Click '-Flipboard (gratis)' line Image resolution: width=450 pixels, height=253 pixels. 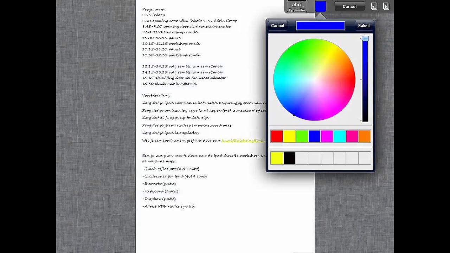(160, 191)
